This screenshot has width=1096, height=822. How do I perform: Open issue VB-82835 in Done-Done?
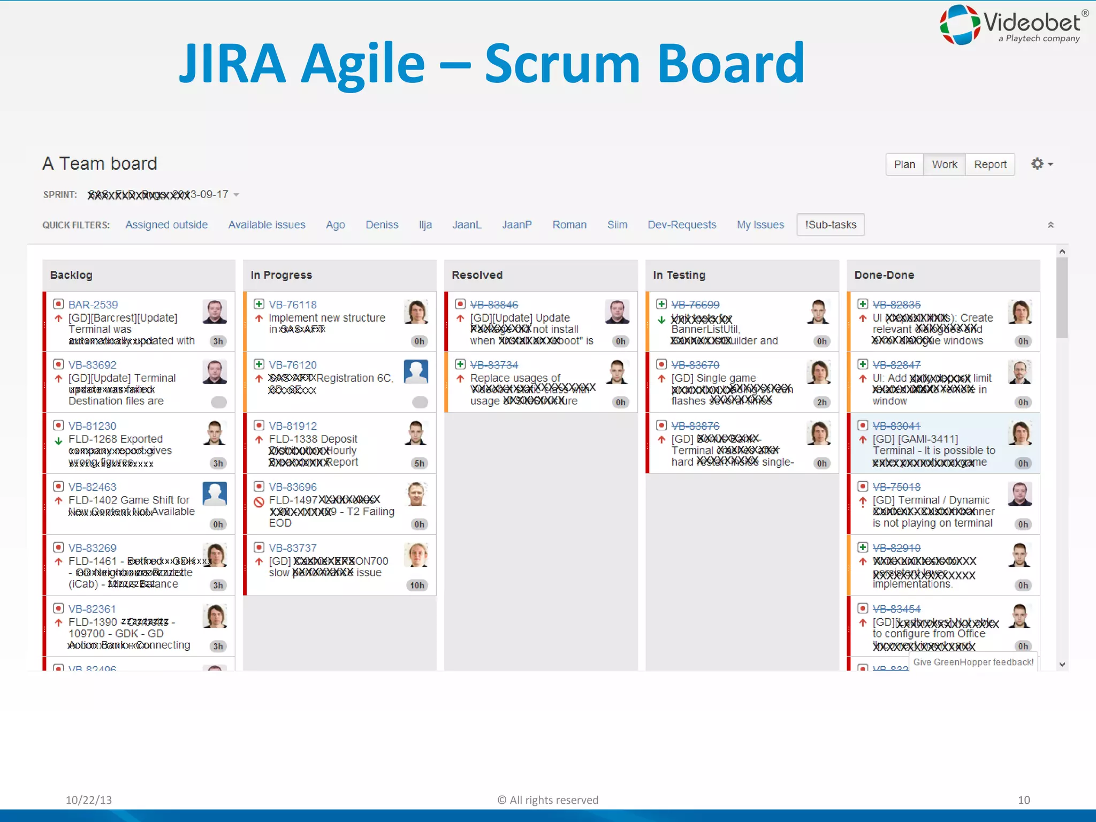click(896, 305)
